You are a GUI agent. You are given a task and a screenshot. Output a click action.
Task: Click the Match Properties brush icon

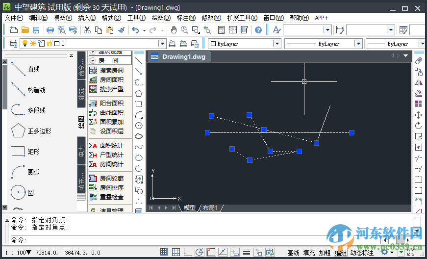point(121,30)
